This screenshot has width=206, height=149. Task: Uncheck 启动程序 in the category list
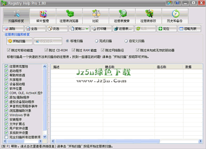coord(6,71)
